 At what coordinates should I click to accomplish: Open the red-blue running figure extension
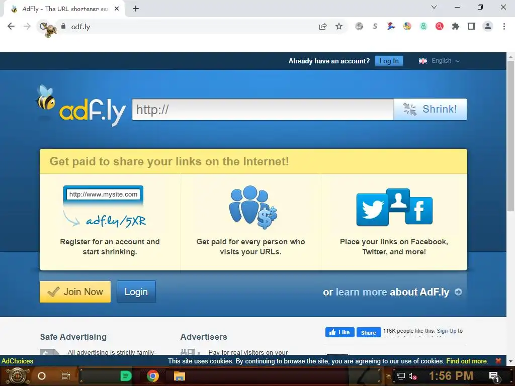tap(391, 26)
